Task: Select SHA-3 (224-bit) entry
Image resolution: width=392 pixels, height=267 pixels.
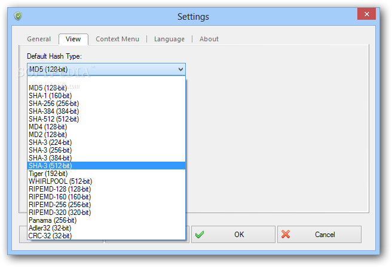Action: (106, 142)
